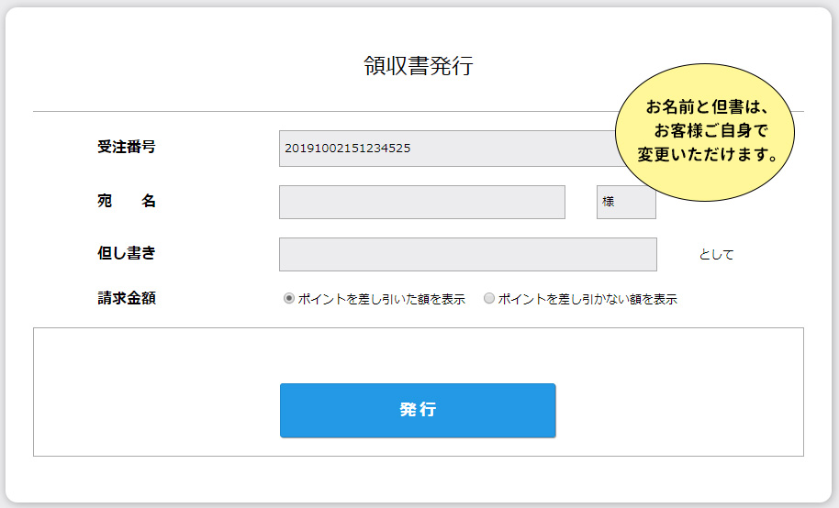This screenshot has height=508, width=839.
Task: Click the 受注番号 field label
Action: (x=127, y=147)
